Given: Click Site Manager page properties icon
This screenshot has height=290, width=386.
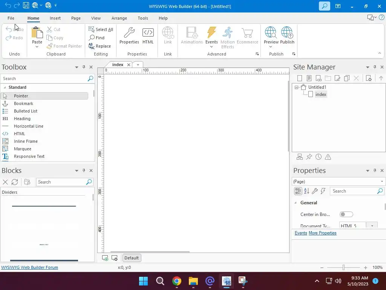Looking at the screenshot, I should point(369,78).
